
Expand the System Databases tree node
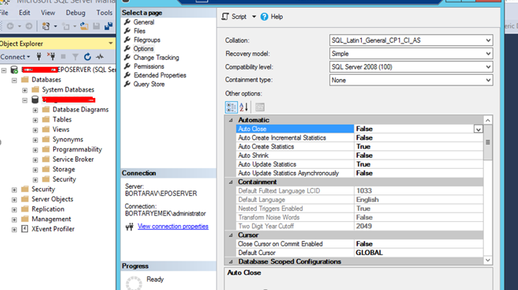[25, 90]
